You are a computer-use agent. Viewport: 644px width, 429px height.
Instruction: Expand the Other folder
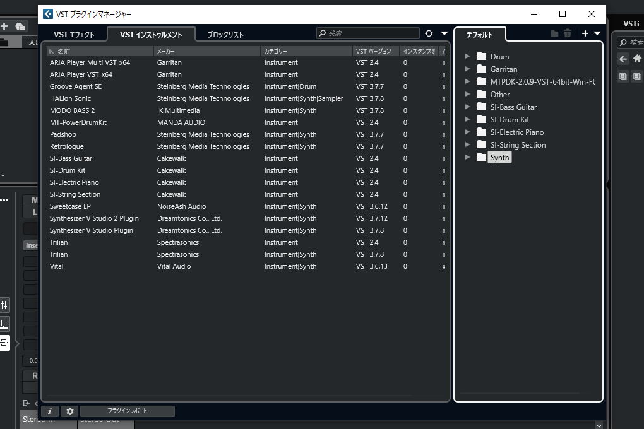coord(467,95)
